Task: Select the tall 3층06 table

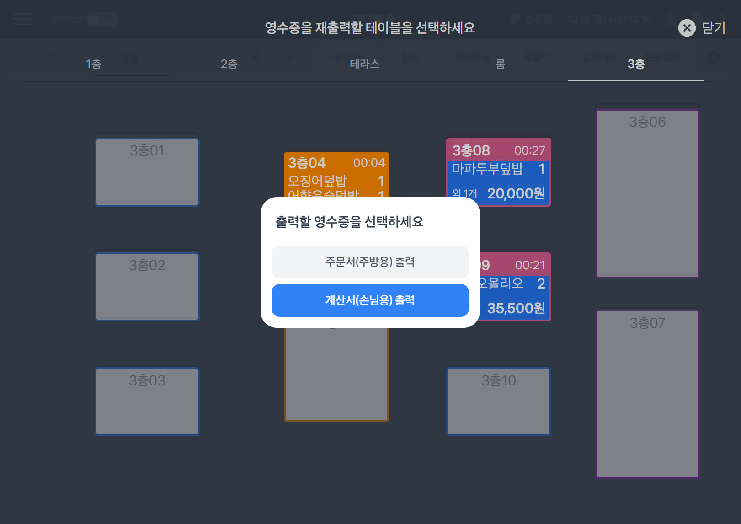Action: (647, 192)
